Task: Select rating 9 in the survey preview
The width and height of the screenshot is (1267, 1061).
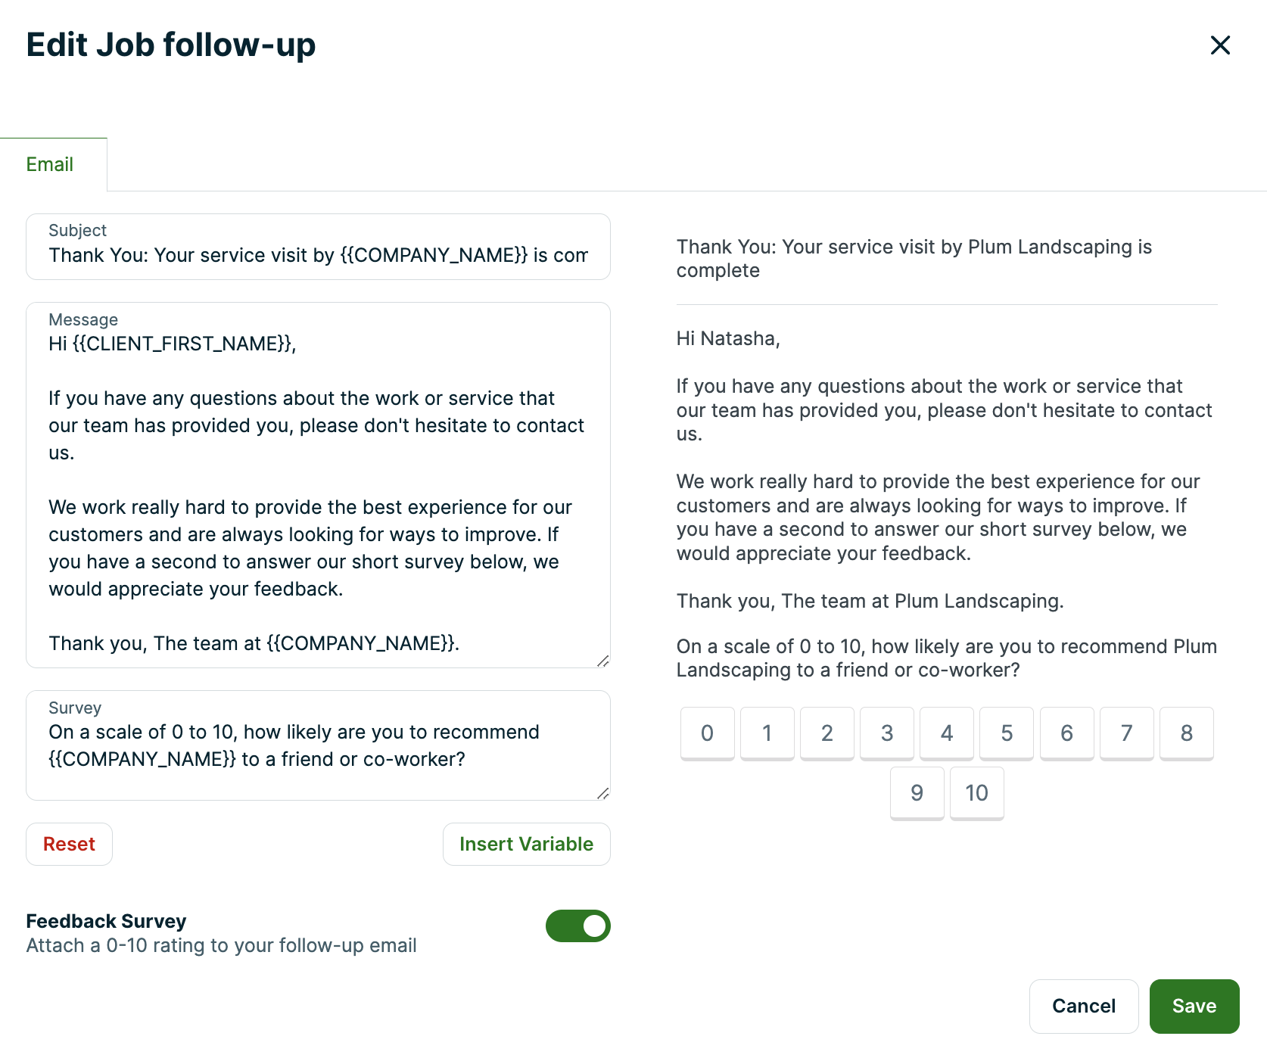Action: coord(917,793)
